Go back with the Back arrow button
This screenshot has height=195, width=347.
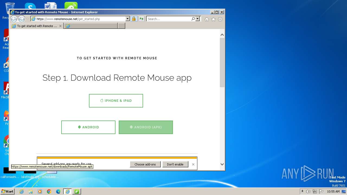coord(14,19)
